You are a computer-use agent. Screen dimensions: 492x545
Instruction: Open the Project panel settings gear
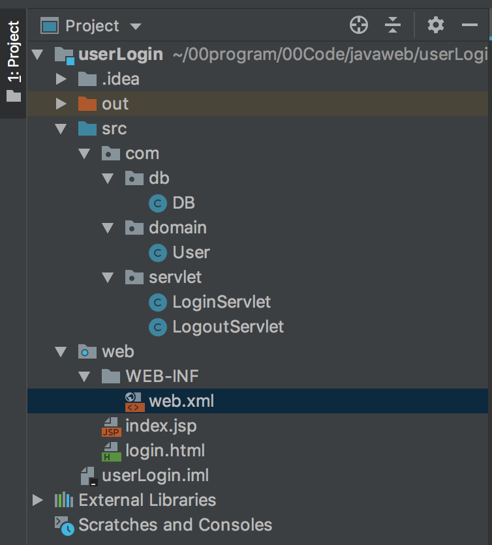pyautogui.click(x=436, y=25)
